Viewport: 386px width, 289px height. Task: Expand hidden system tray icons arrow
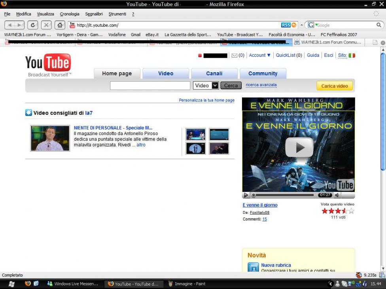coord(331,284)
